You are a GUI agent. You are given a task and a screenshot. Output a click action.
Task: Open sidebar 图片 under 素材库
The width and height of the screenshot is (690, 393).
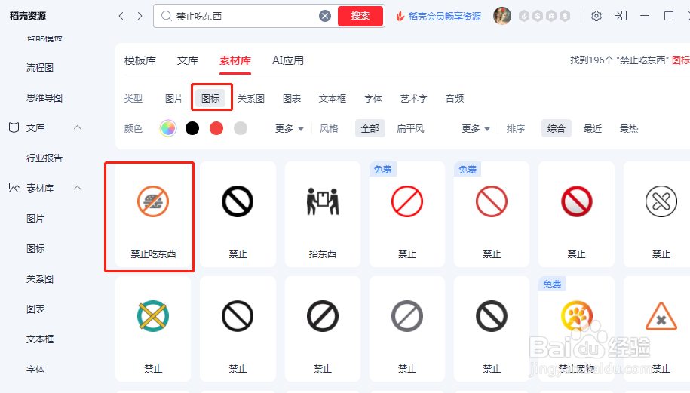point(35,219)
